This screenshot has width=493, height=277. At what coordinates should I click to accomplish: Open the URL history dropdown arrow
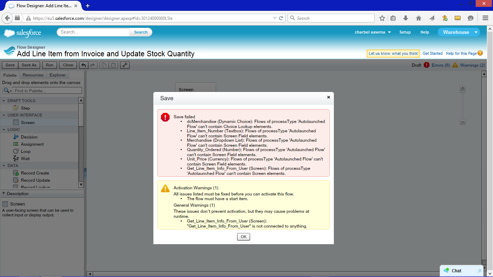click(x=275, y=18)
